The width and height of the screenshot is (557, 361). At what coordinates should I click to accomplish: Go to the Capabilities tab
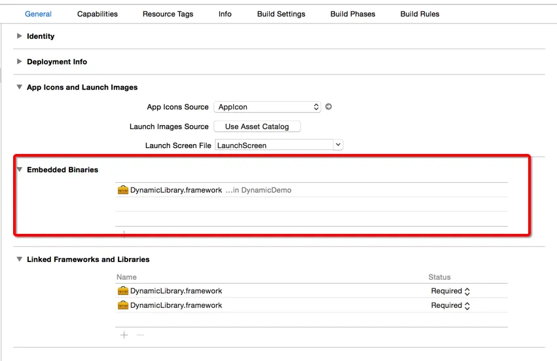[x=98, y=14]
